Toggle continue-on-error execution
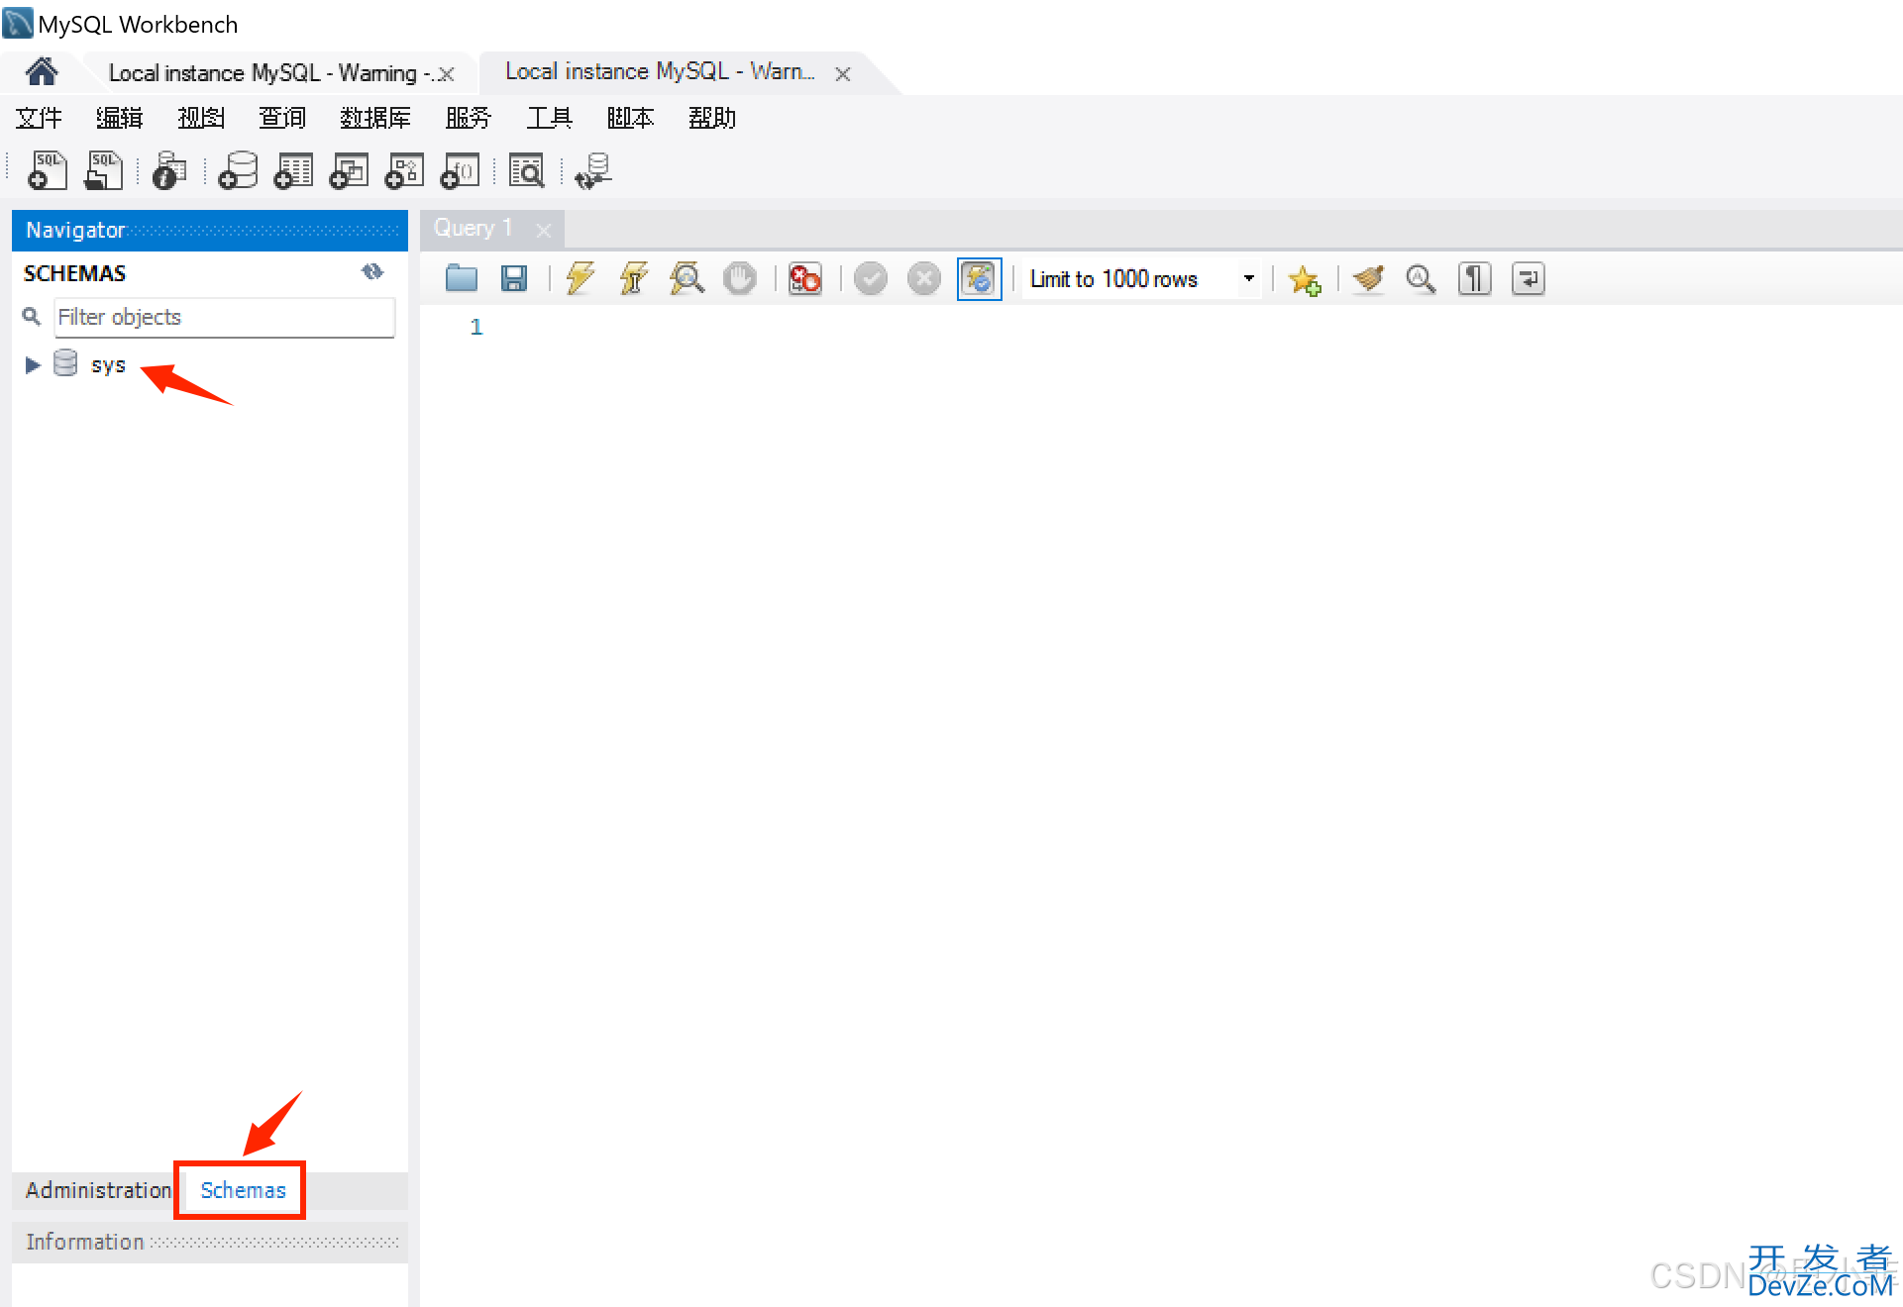The image size is (1903, 1307). [805, 278]
